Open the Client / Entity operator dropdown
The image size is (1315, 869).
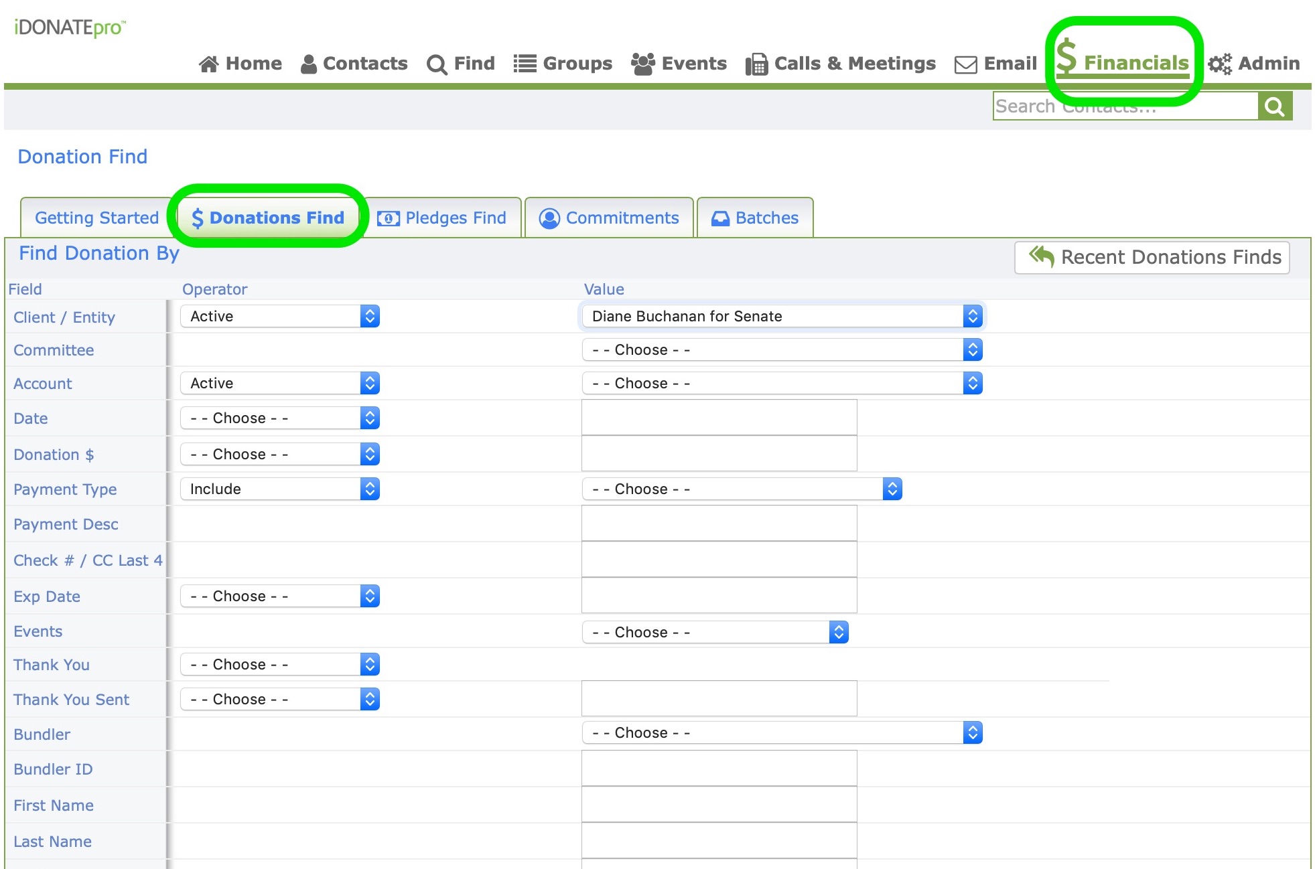tap(280, 316)
